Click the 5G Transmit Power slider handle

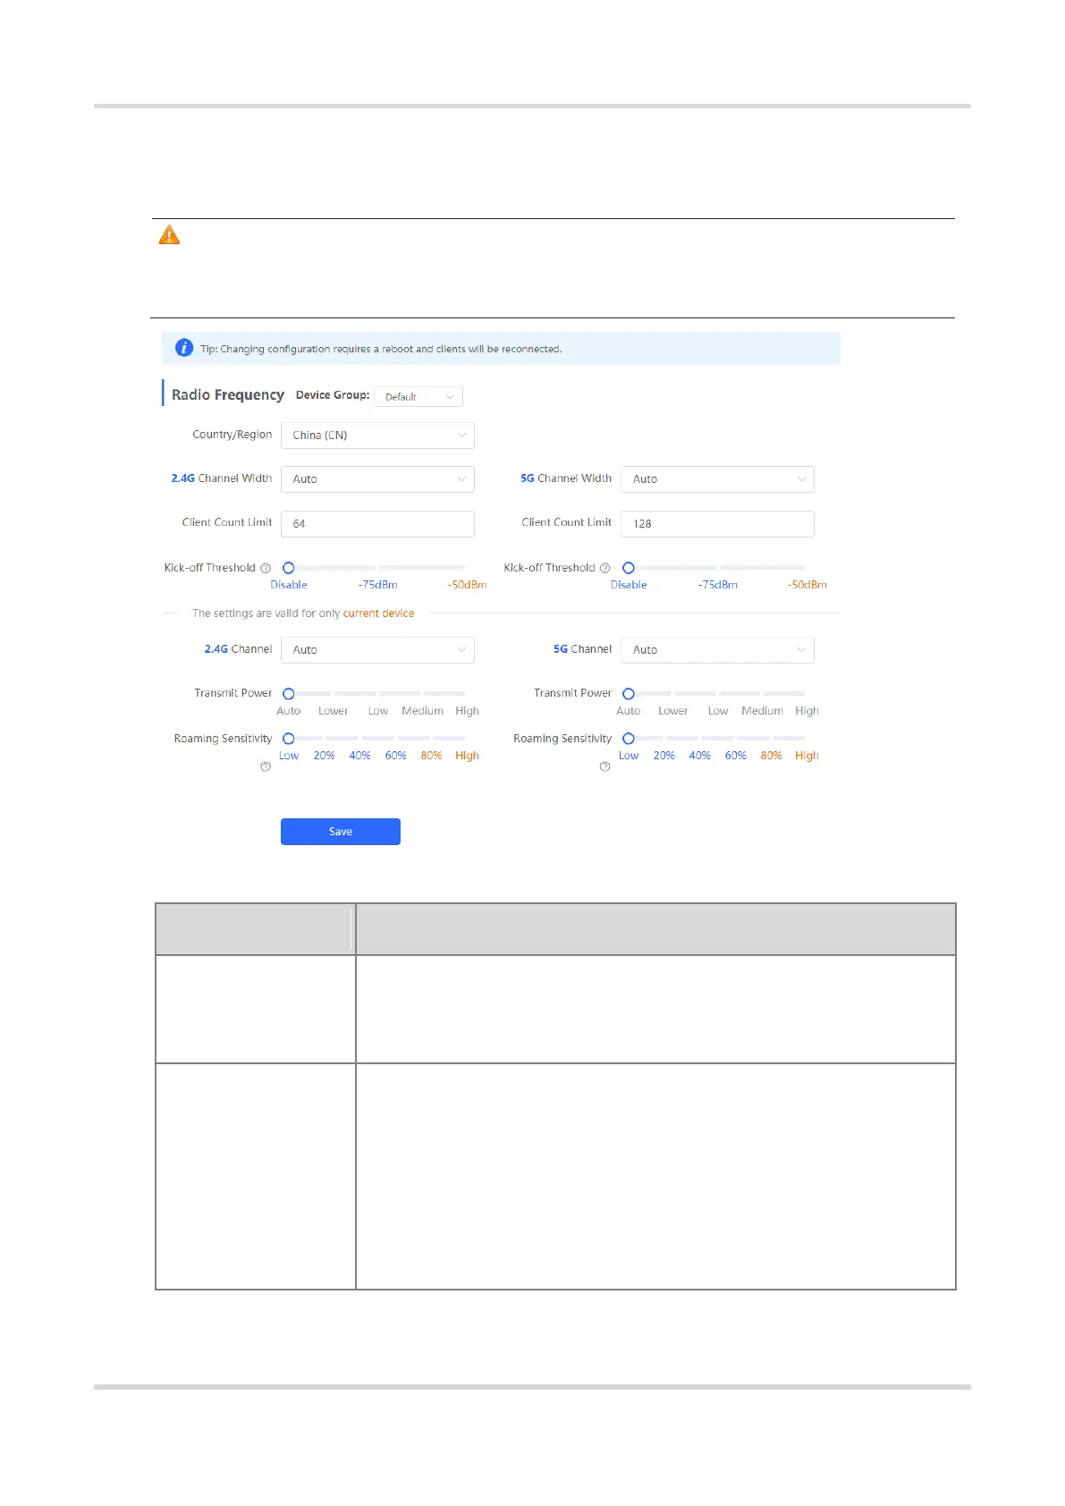(x=629, y=694)
